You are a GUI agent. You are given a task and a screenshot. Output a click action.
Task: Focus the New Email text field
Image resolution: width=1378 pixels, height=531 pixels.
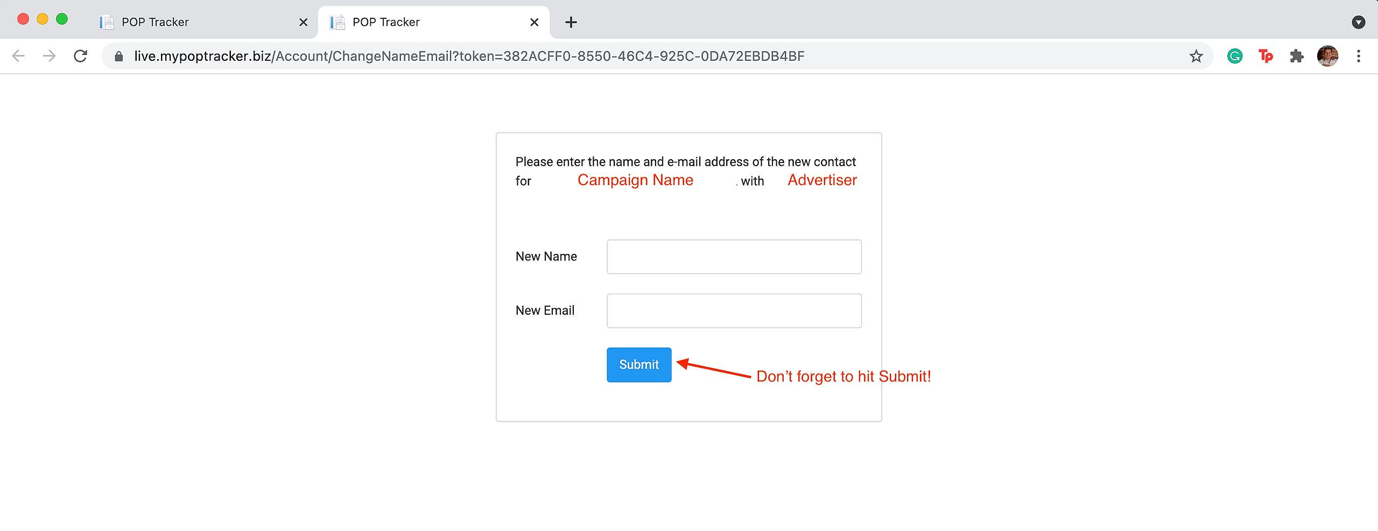(734, 310)
